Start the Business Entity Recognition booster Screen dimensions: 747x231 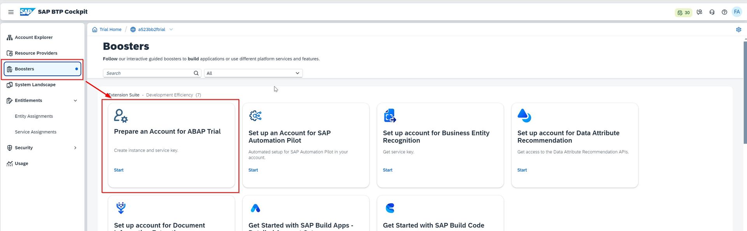click(x=388, y=170)
